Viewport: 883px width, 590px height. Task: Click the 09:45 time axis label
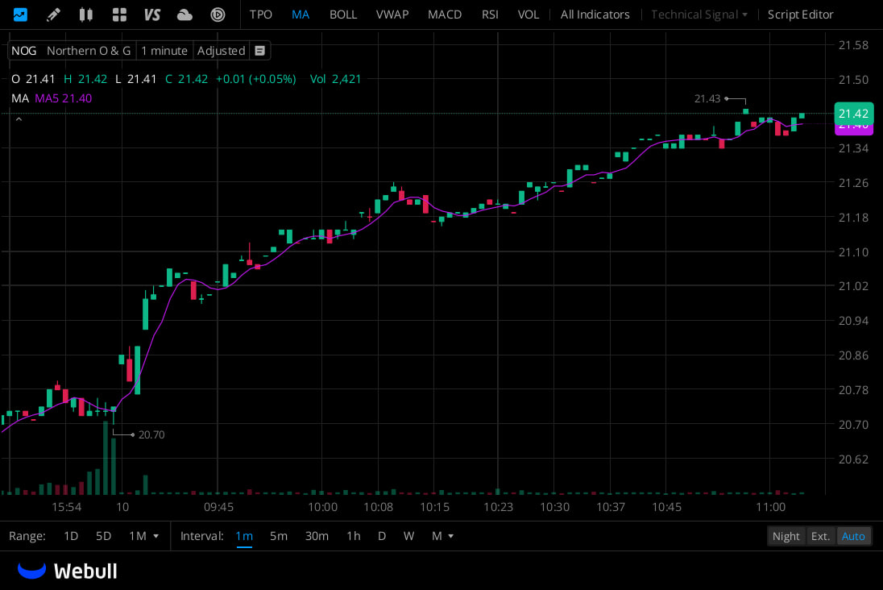pos(218,507)
